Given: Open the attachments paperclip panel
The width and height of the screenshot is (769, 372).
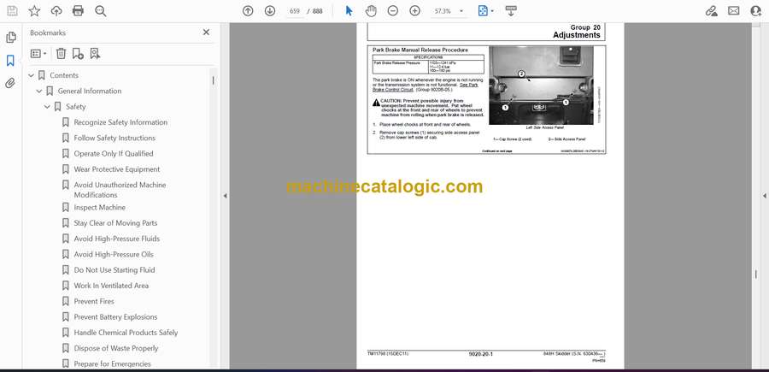Looking at the screenshot, I should [x=10, y=83].
